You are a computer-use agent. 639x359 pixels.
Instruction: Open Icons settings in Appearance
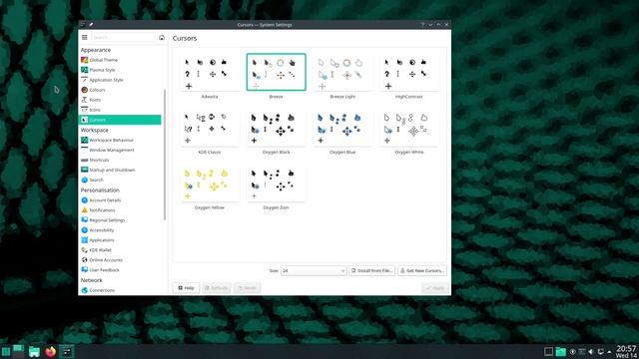click(x=120, y=110)
